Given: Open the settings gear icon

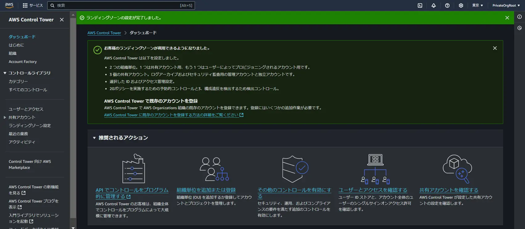Looking at the screenshot, I should click(461, 5).
